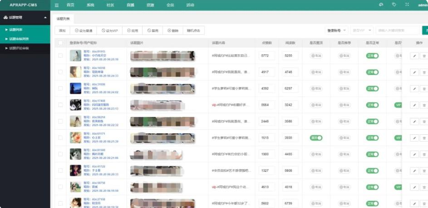The height and width of the screenshot is (208, 428).
Task: Delete the row with like count 5664
Action: 424,105
